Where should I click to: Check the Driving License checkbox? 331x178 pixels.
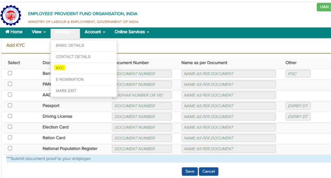tap(10, 116)
